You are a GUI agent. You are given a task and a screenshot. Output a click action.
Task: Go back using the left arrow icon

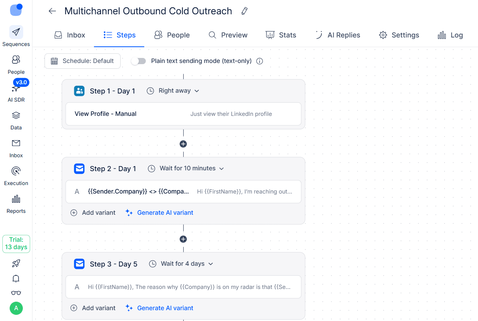(52, 11)
